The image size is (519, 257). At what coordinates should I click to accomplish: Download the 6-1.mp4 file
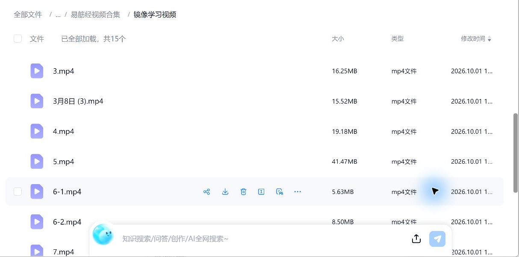225,192
